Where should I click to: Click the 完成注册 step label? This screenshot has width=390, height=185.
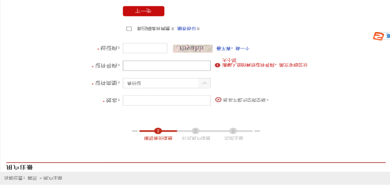[x=233, y=138]
